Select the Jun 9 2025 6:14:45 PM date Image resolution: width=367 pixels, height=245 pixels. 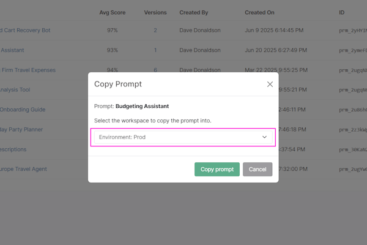(274, 30)
